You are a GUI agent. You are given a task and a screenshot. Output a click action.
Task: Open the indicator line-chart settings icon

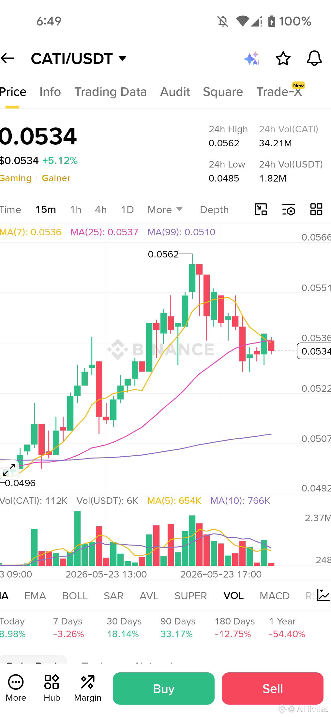click(x=323, y=595)
